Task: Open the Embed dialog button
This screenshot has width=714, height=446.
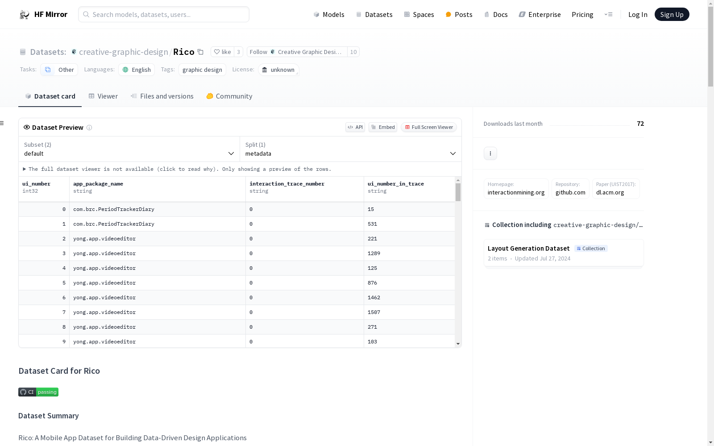Action: pos(383,128)
